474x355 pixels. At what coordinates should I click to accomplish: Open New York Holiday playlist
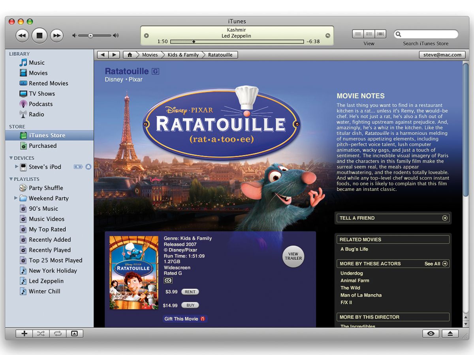pyautogui.click(x=53, y=271)
